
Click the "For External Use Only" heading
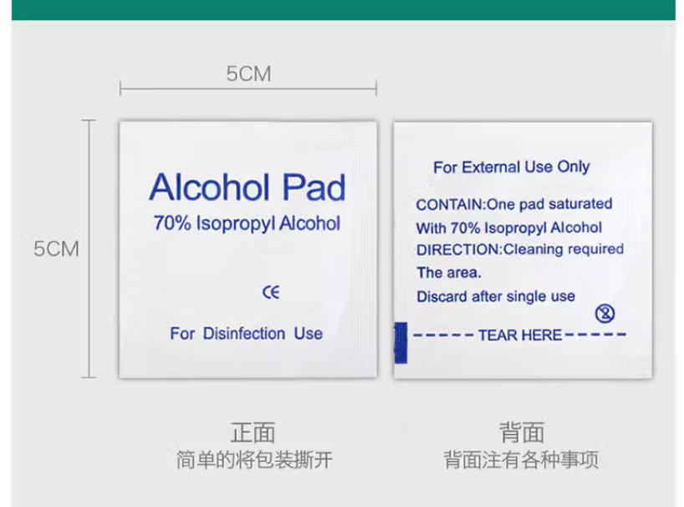tap(511, 167)
